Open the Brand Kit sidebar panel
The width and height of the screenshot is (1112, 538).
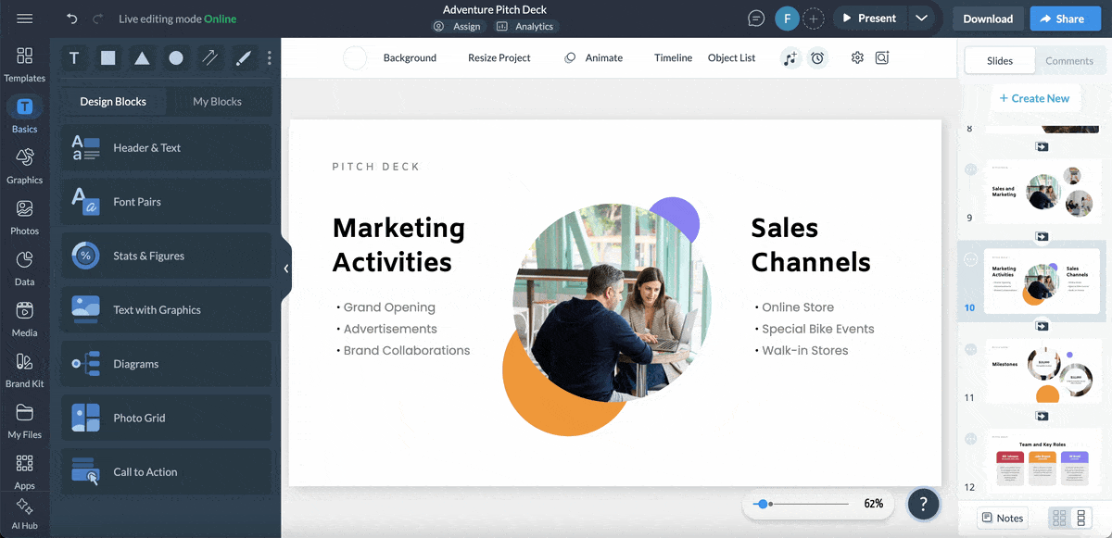point(24,369)
